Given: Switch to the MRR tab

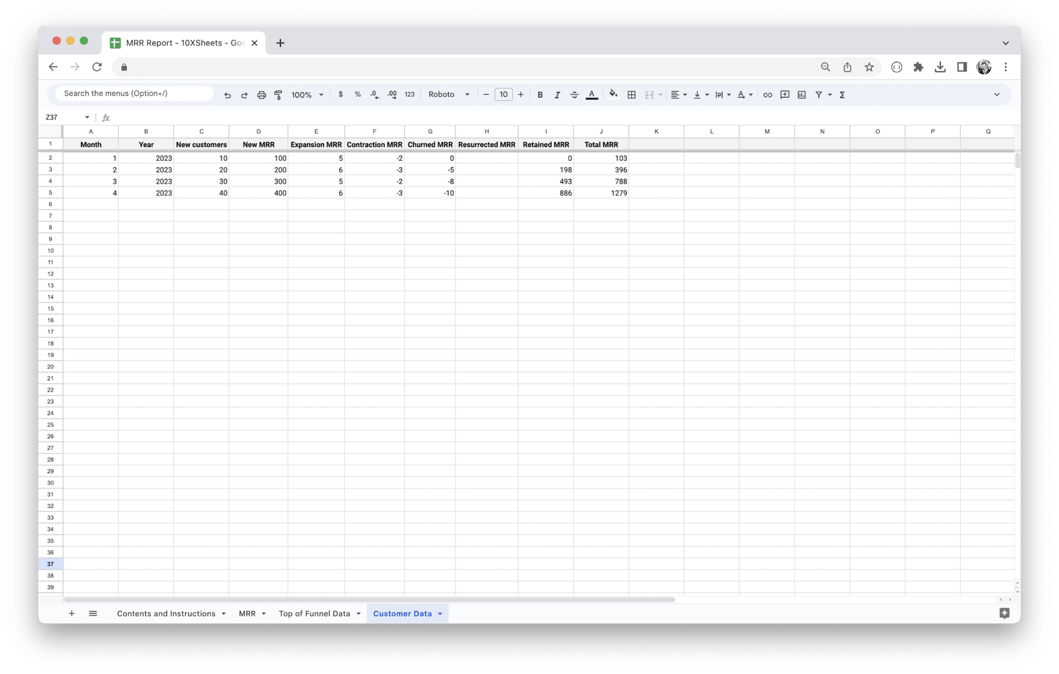Looking at the screenshot, I should (247, 613).
